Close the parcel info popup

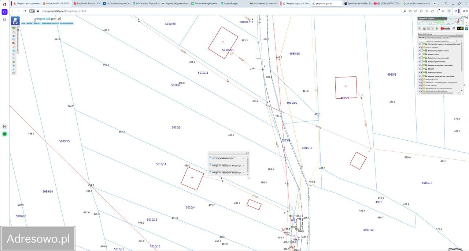(x=247, y=153)
